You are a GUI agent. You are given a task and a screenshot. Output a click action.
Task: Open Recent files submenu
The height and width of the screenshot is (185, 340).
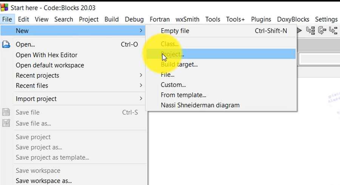click(x=73, y=86)
